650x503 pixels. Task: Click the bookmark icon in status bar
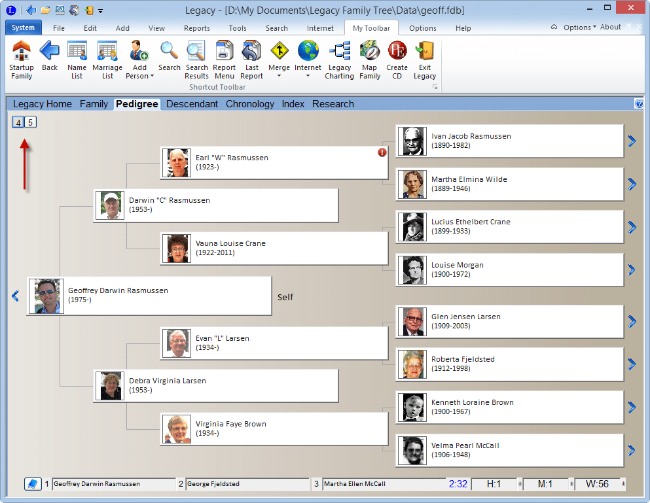33,483
